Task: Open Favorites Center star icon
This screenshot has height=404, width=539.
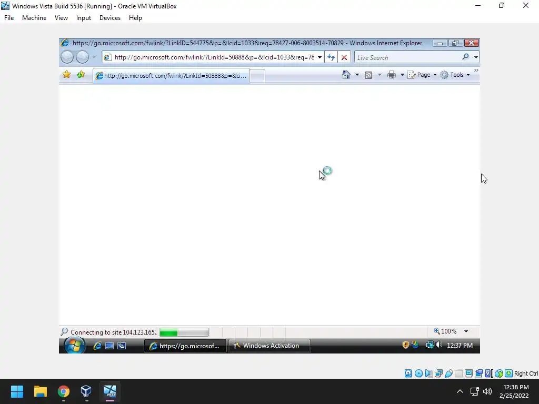Action: click(67, 74)
